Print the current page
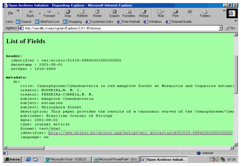241x166 pixels. point(175,14)
